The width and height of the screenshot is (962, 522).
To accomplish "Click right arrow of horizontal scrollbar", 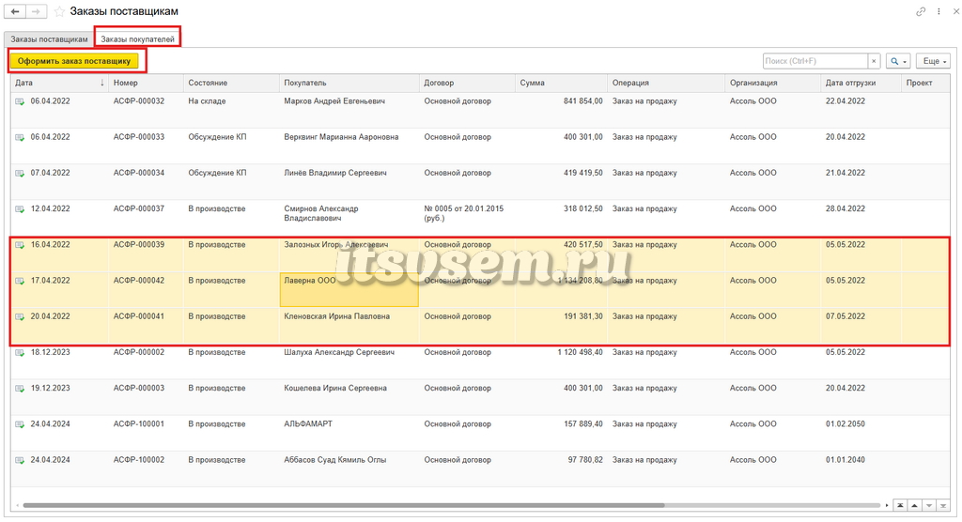I will click(x=887, y=505).
